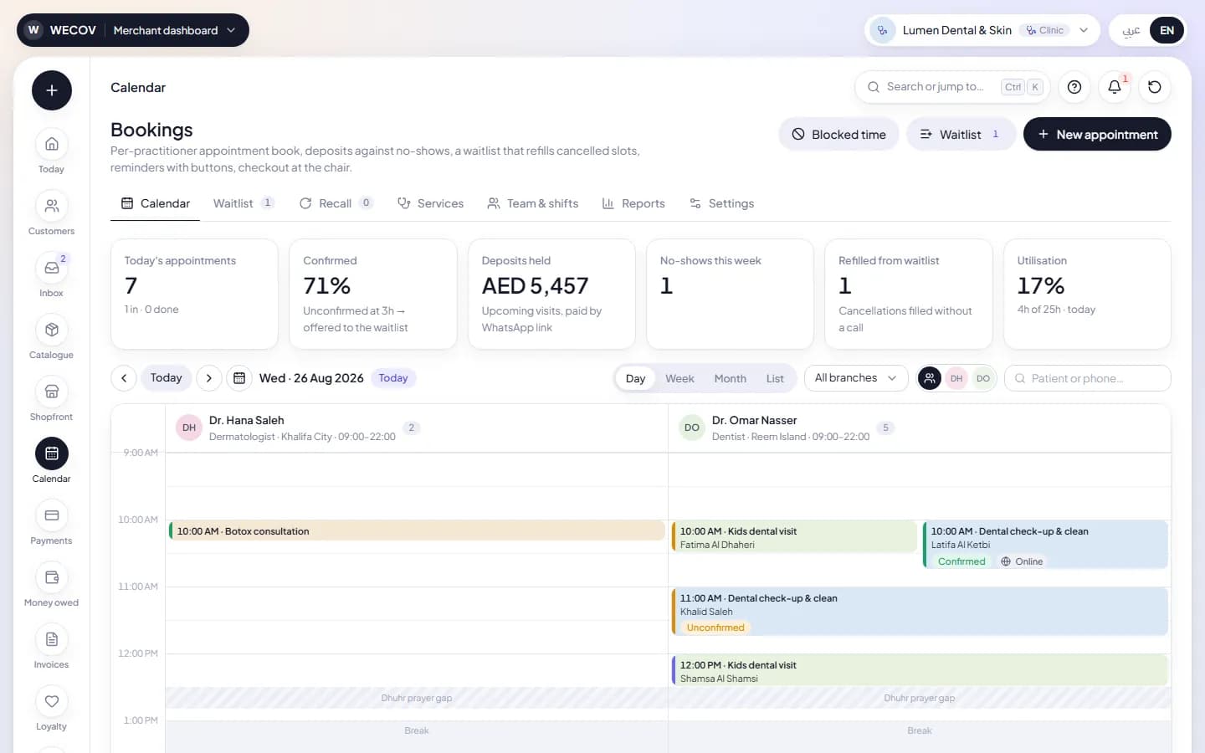Click the Blocked time button
Viewport: 1205px width, 753px height.
838,134
